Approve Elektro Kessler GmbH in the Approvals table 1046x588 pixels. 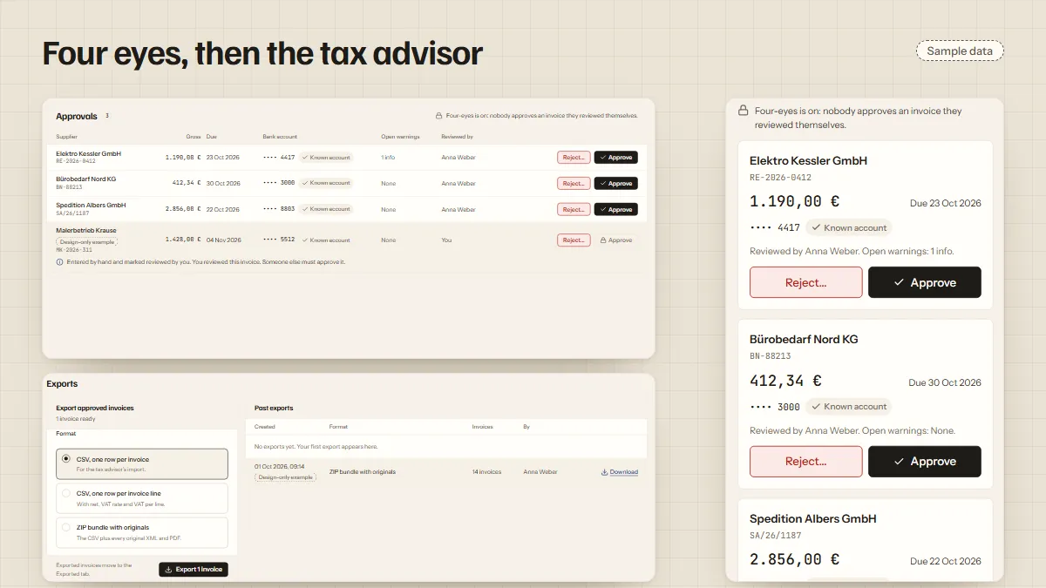pyautogui.click(x=616, y=158)
